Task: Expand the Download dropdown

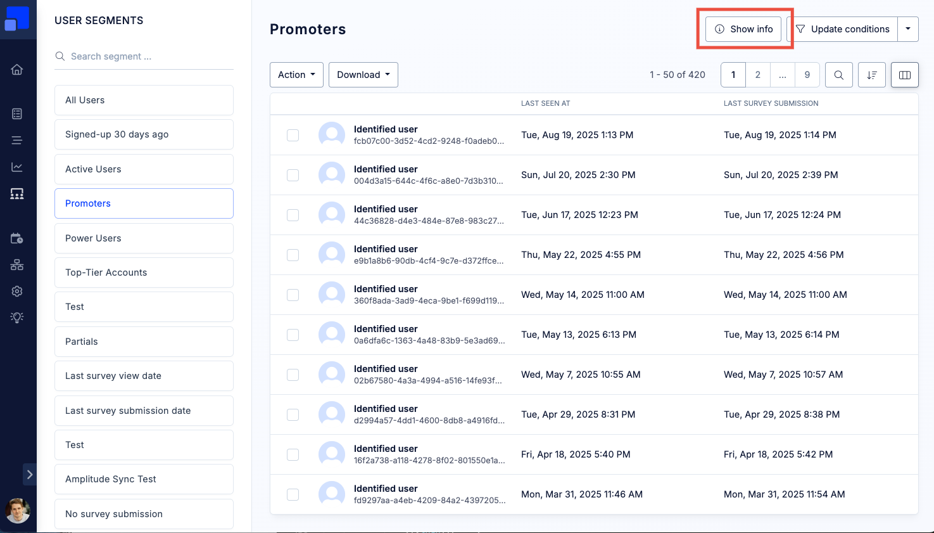Action: click(x=363, y=75)
